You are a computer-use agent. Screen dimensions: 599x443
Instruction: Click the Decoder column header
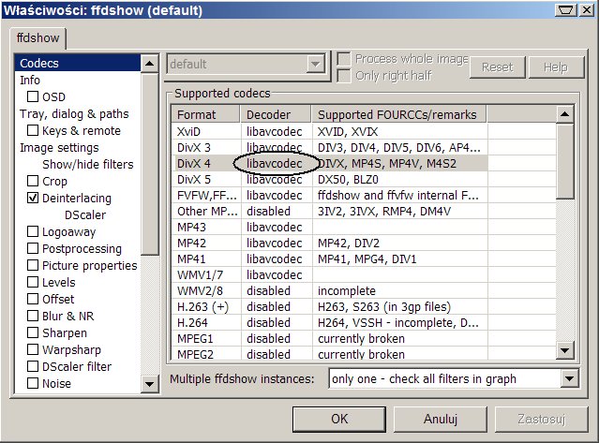[269, 115]
